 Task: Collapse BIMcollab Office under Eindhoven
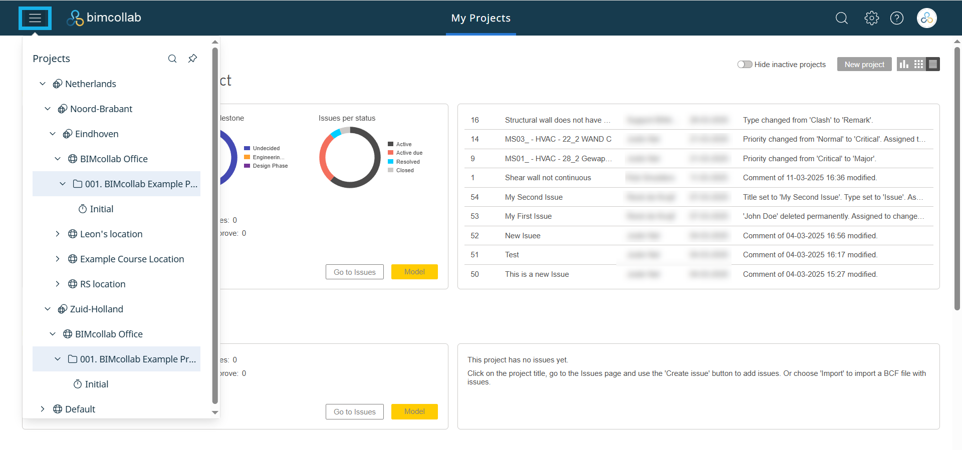pyautogui.click(x=58, y=159)
